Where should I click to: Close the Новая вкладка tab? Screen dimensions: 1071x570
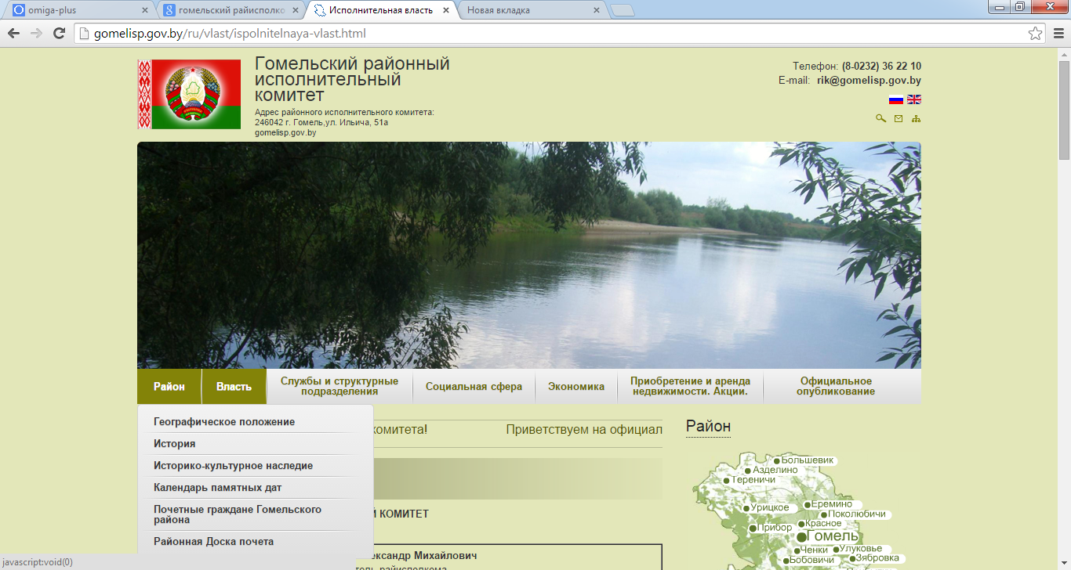(597, 11)
